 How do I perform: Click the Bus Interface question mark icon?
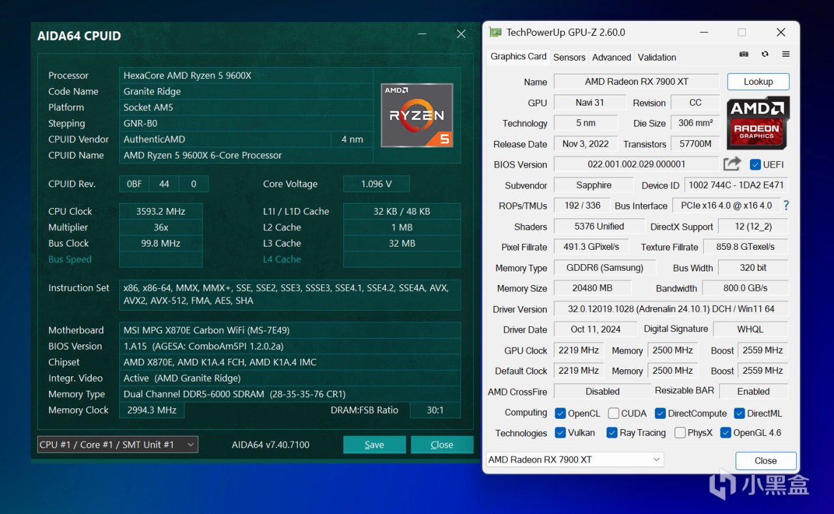pos(786,205)
